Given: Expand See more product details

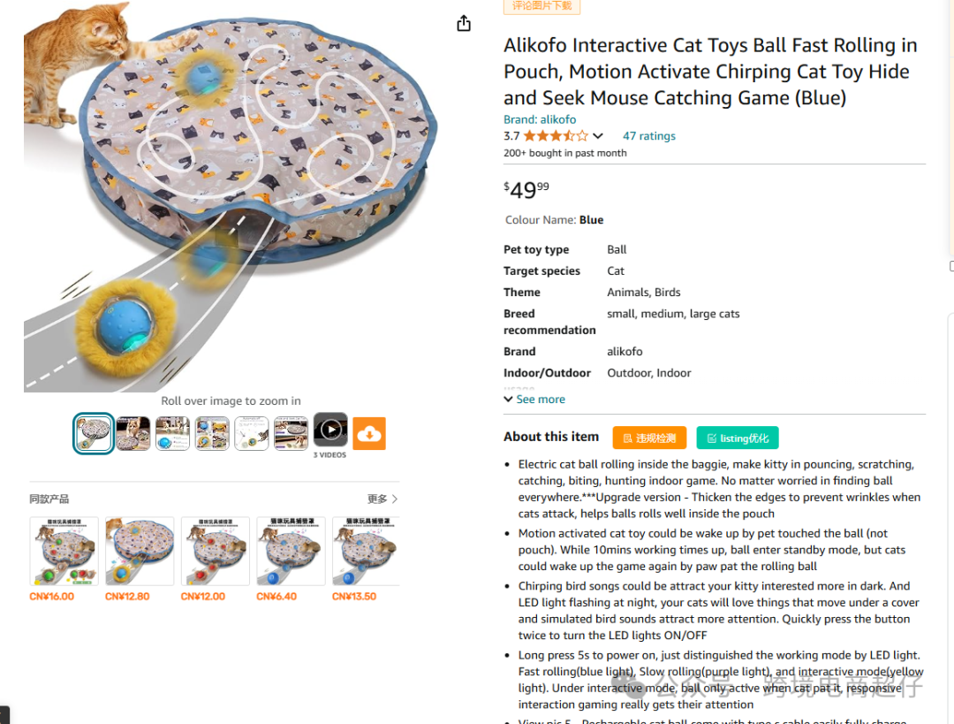Looking at the screenshot, I should point(534,399).
